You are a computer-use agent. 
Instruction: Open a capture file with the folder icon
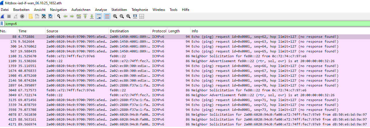[x=31, y=16]
